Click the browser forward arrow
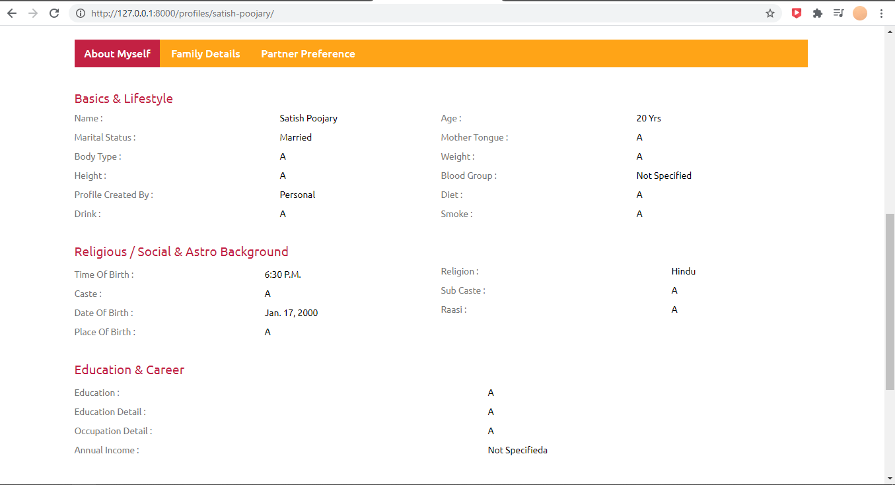The image size is (895, 485). (32, 13)
